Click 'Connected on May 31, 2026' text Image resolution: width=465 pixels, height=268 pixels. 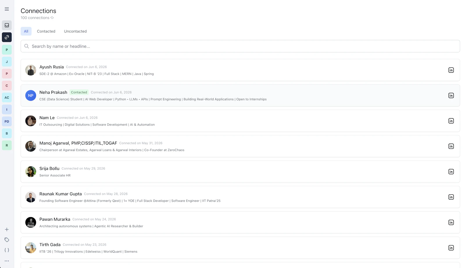point(141,143)
